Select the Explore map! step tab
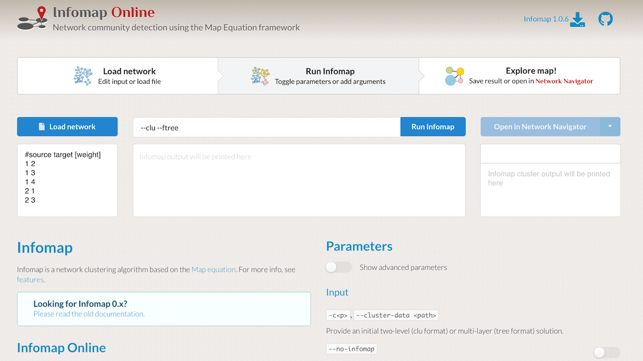Image resolution: width=643 pixels, height=361 pixels. [519, 76]
